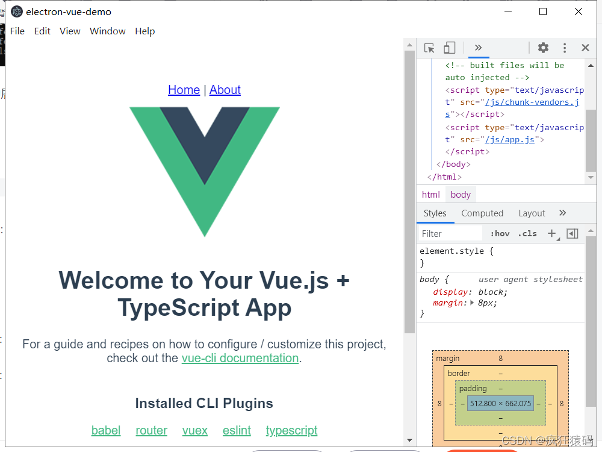Select the </html> closing tag line
This screenshot has width=602, height=452.
click(445, 177)
